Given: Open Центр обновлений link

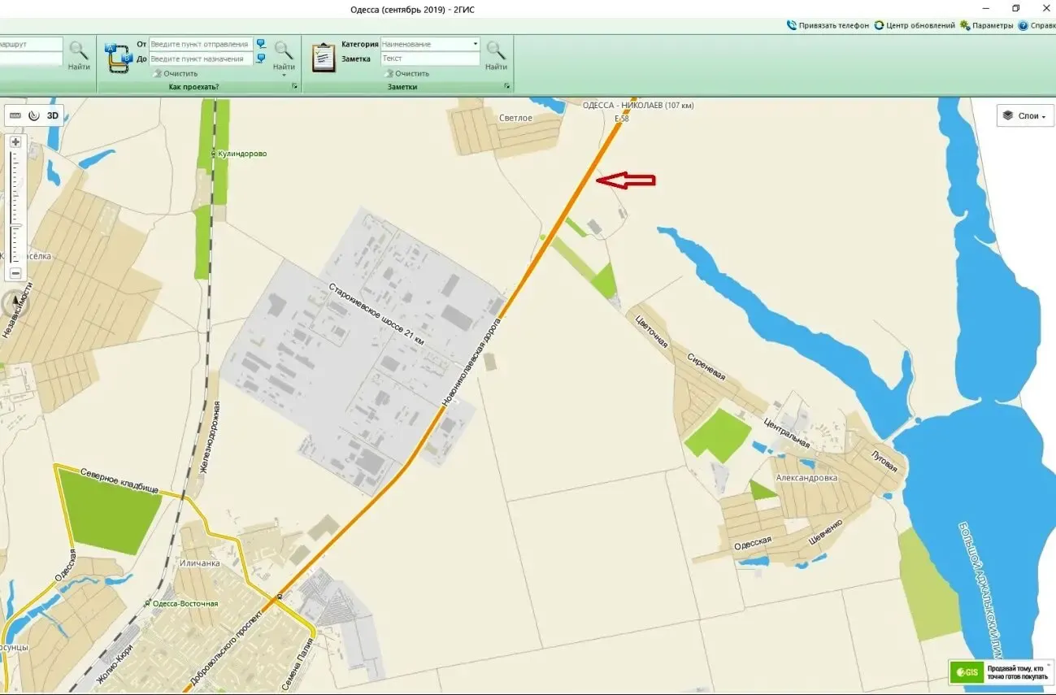Looking at the screenshot, I should (915, 25).
